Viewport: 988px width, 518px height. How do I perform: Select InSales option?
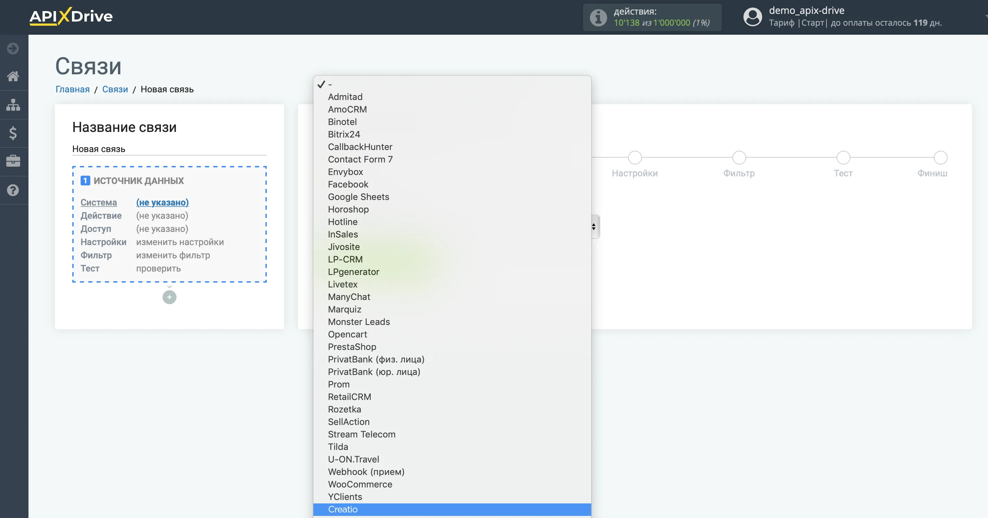coord(452,234)
